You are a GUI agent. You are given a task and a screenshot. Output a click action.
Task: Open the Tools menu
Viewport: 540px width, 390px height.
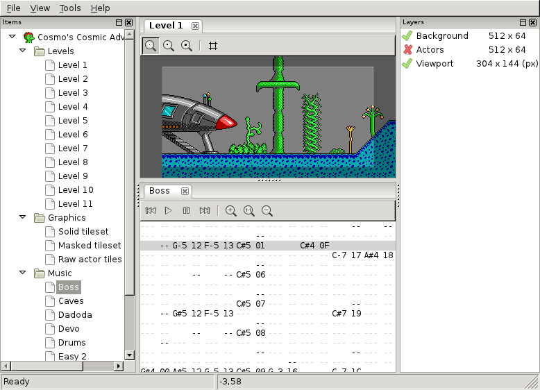[x=70, y=8]
